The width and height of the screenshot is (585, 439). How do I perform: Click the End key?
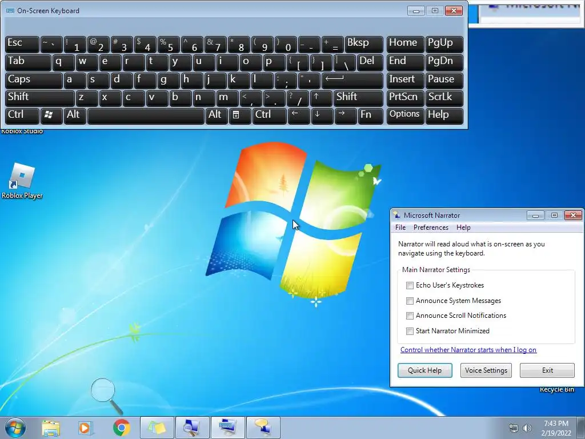[405, 62]
